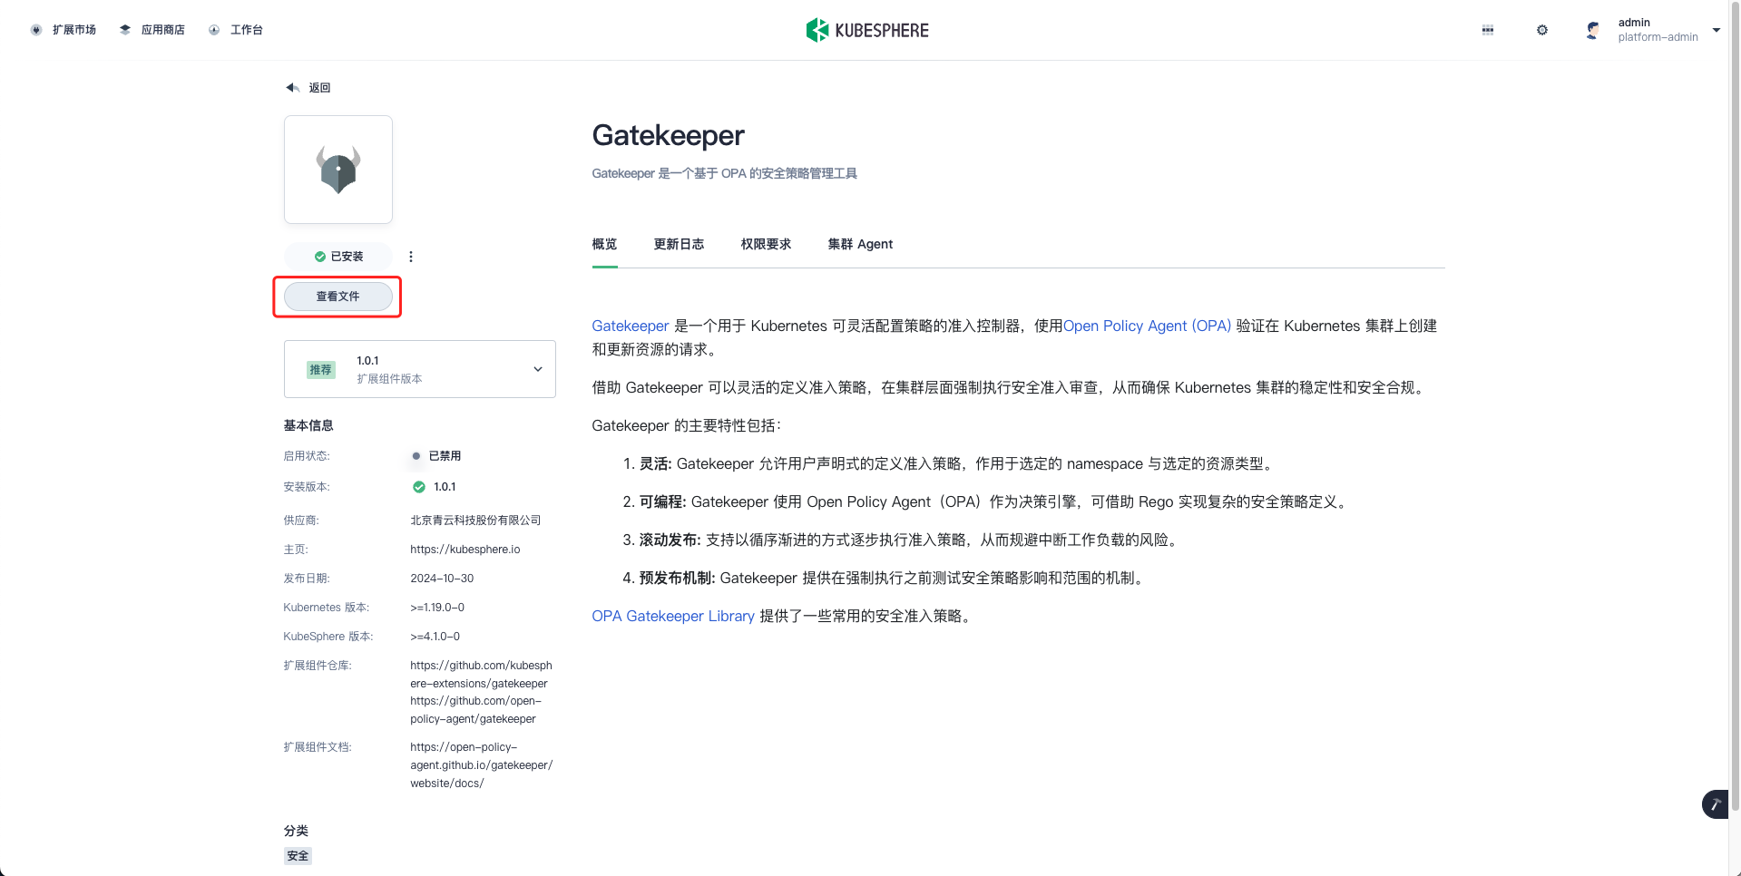Click the green check beside installed version 1.0.1

click(x=419, y=487)
